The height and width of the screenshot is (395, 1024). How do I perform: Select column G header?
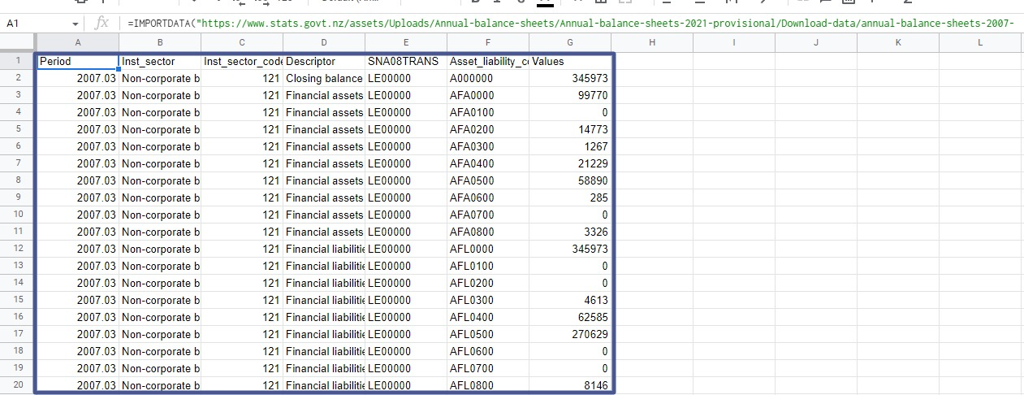click(x=570, y=42)
